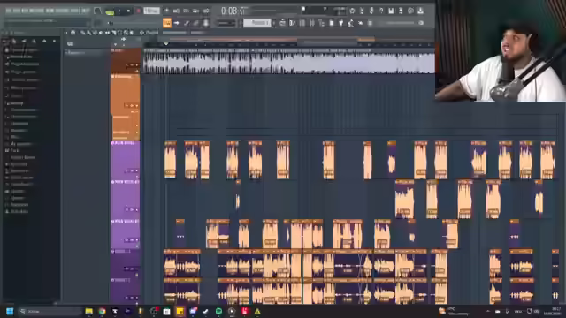Click the microphone recording icon in top toolbar

coord(371,11)
